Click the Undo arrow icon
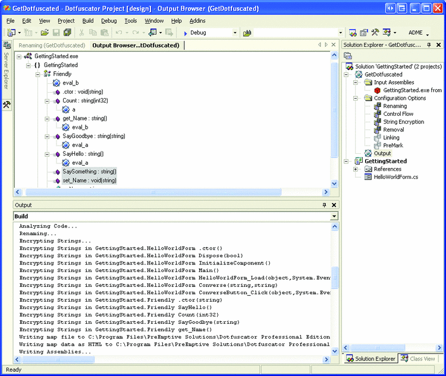The height and width of the screenshot is (376, 446). tap(119, 33)
